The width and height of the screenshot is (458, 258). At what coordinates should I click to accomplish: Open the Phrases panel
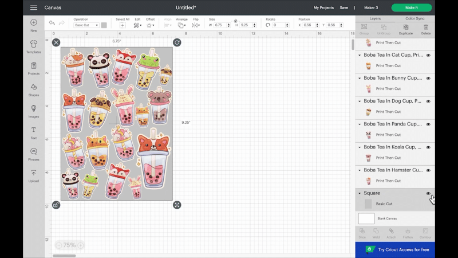(x=34, y=154)
